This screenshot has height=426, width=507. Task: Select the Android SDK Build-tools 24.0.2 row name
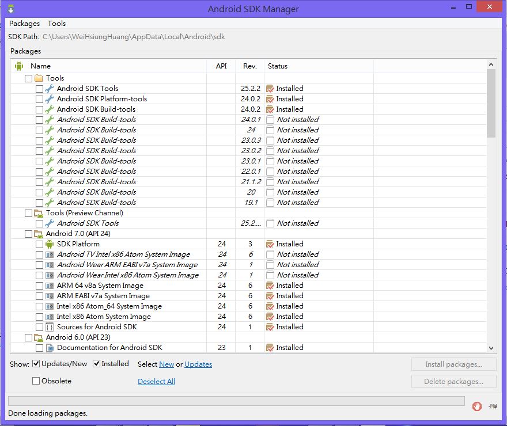click(x=96, y=109)
